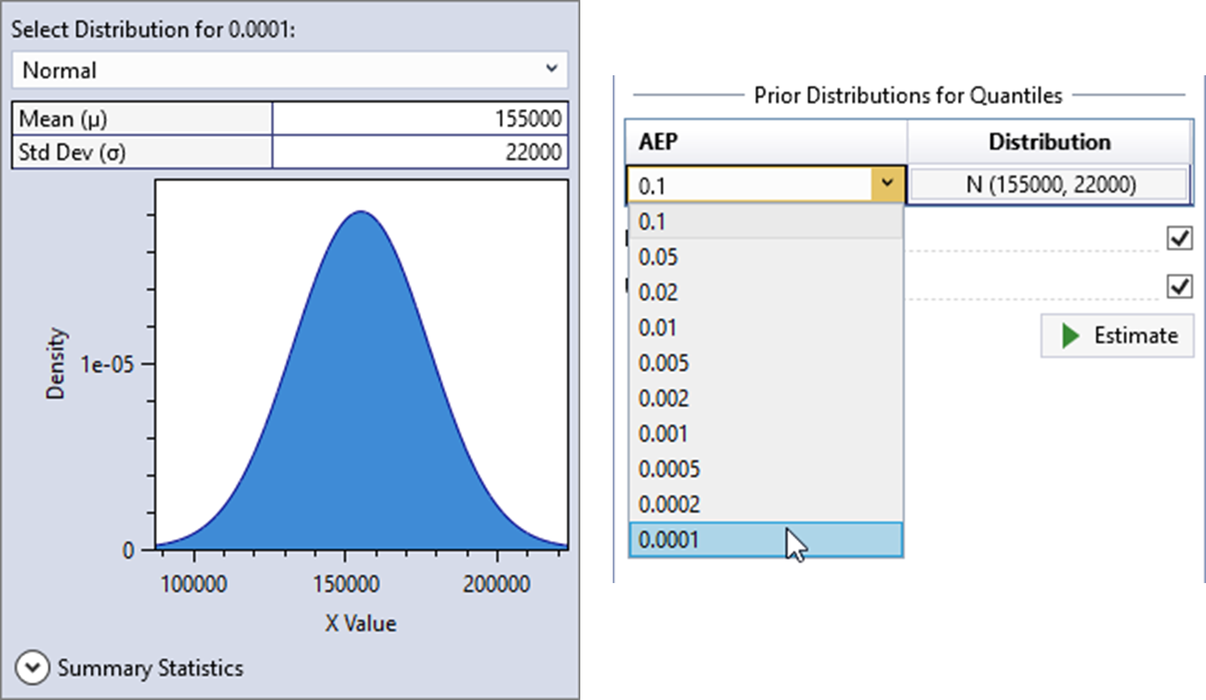This screenshot has width=1206, height=700.
Task: Click the dropdown arrow on the Normal selector
Action: tap(552, 69)
